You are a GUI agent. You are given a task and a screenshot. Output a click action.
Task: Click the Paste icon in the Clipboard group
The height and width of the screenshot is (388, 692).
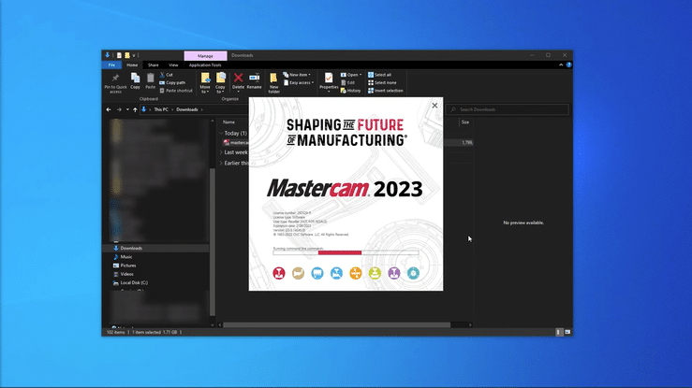click(x=151, y=81)
